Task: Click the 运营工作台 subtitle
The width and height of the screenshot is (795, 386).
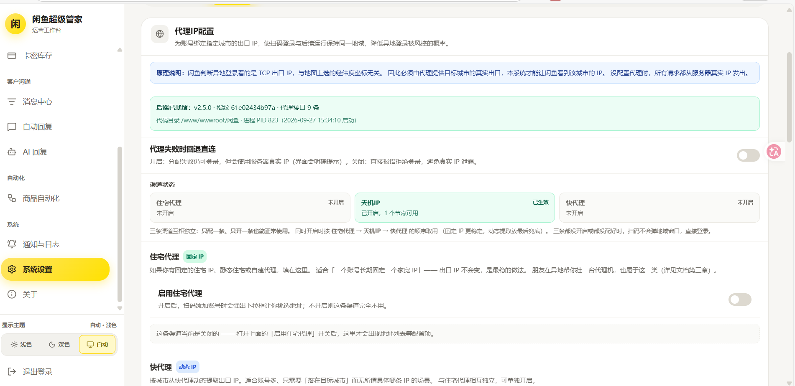Action: 46,30
